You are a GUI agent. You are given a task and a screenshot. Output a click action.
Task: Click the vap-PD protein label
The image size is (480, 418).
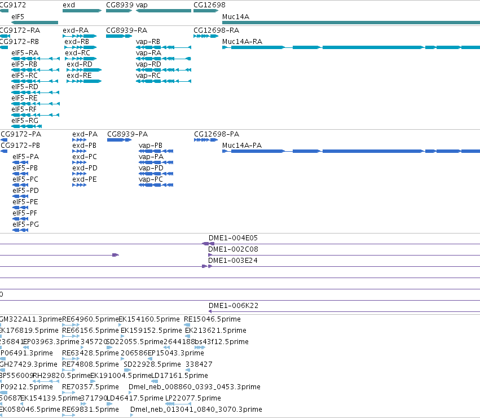click(151, 168)
